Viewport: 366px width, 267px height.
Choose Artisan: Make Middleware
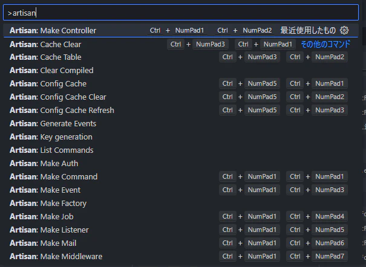(181, 256)
